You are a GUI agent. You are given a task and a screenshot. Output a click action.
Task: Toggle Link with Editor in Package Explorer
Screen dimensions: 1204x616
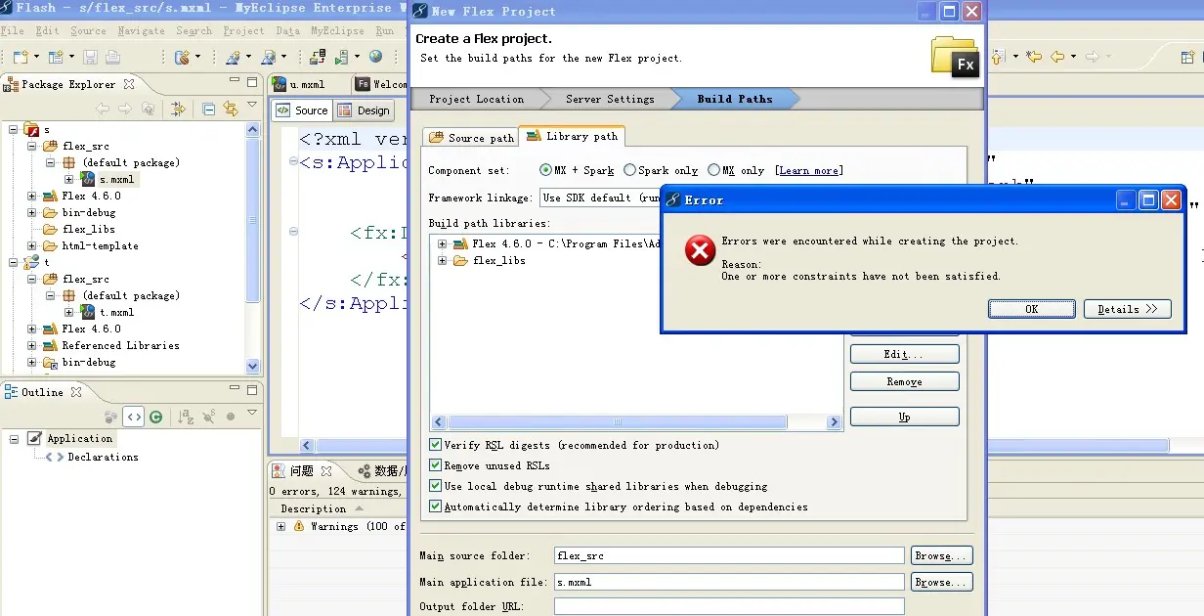click(x=231, y=109)
